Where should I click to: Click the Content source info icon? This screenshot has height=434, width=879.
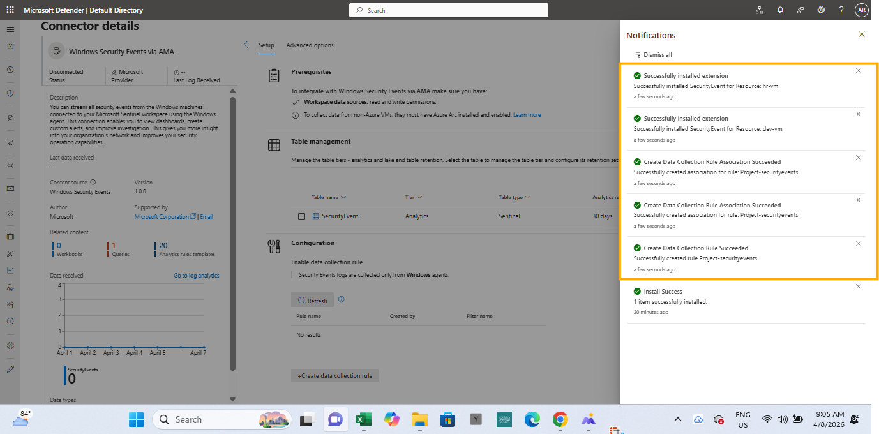pos(93,183)
